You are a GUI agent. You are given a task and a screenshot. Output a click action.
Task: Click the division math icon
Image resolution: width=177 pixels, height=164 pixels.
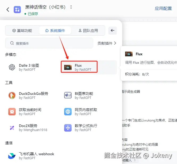coord(68,128)
